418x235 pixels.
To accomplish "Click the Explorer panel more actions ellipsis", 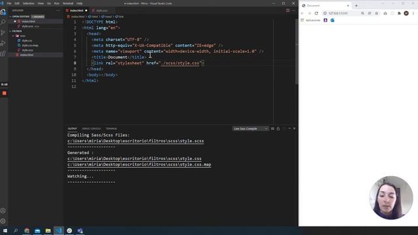I will click(58, 10).
